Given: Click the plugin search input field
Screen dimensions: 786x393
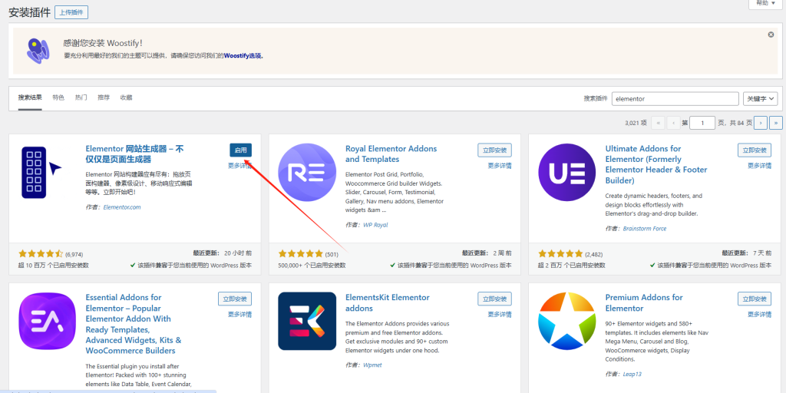Looking at the screenshot, I should pyautogui.click(x=675, y=99).
